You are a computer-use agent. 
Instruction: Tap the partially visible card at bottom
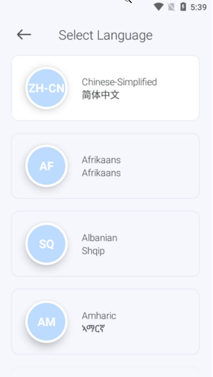coord(106,372)
